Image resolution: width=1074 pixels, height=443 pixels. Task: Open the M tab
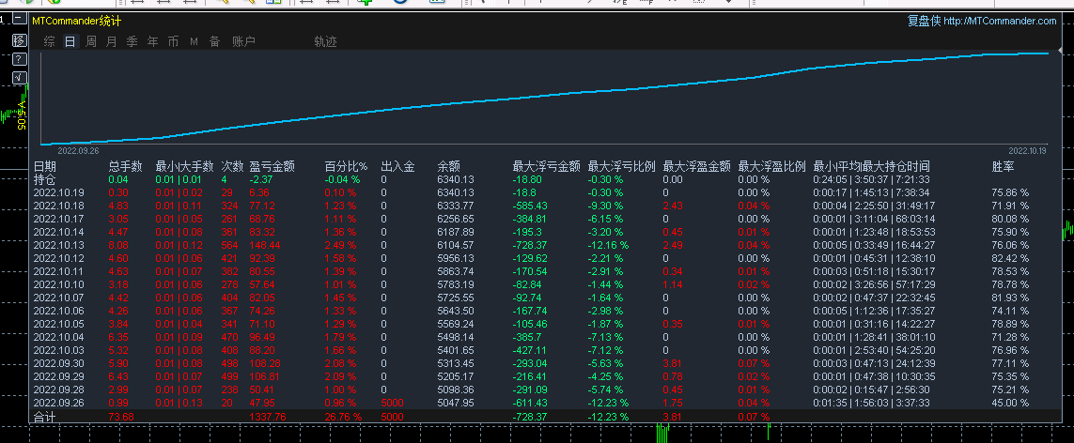(x=194, y=41)
